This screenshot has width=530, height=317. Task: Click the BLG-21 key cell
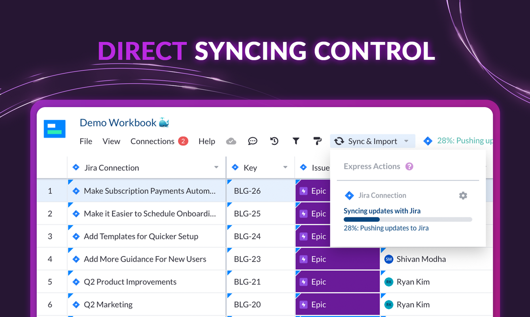click(261, 282)
